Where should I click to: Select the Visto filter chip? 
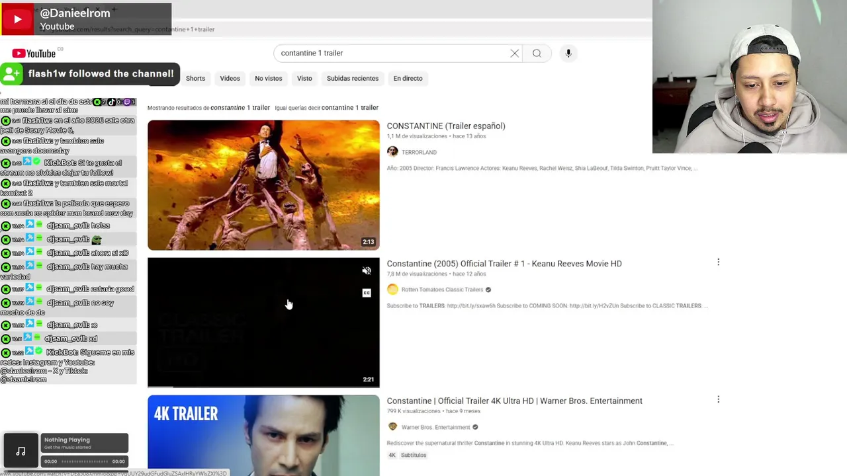click(x=304, y=78)
